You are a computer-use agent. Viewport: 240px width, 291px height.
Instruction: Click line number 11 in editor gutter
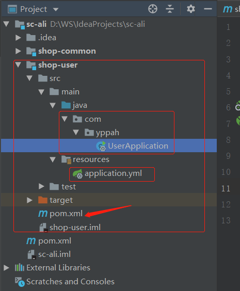pyautogui.click(x=226, y=188)
